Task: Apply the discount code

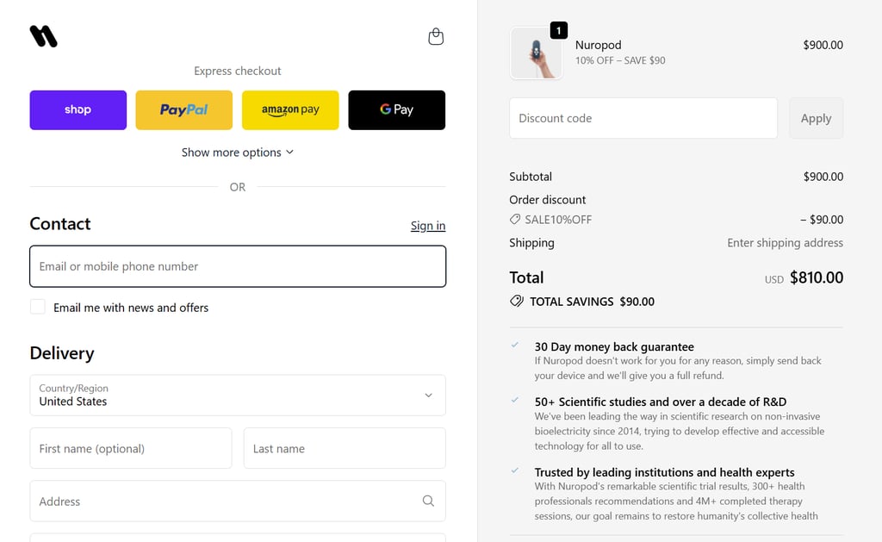Action: pos(817,118)
